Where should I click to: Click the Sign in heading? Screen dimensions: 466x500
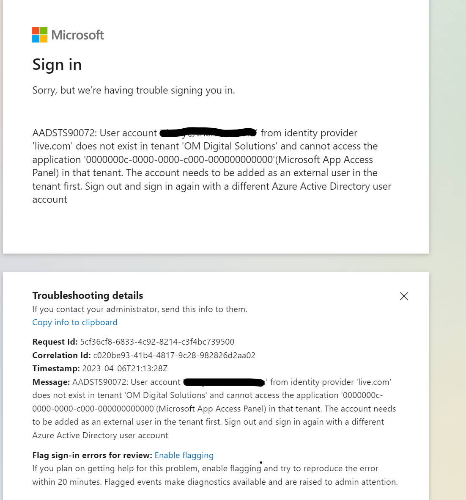57,65
